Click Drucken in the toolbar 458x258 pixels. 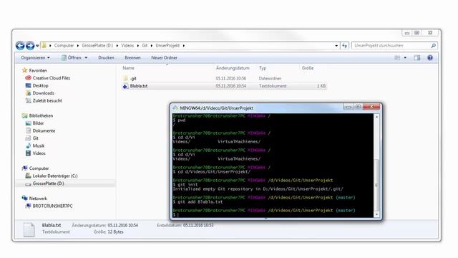point(106,57)
